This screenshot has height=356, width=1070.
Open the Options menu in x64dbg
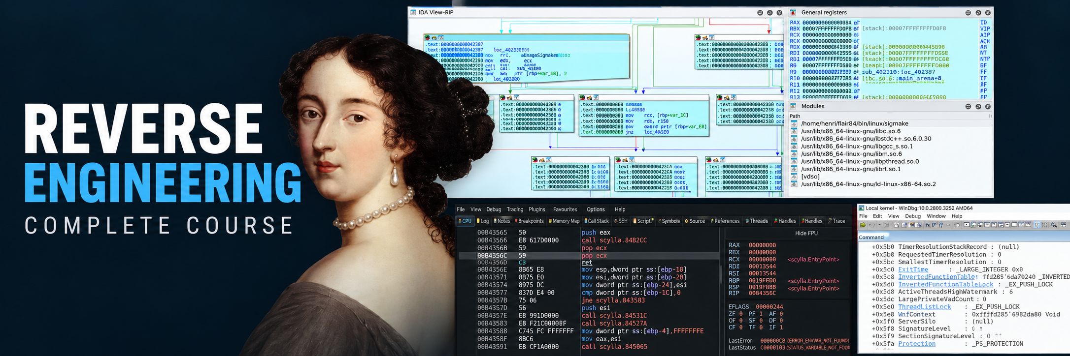pos(596,209)
